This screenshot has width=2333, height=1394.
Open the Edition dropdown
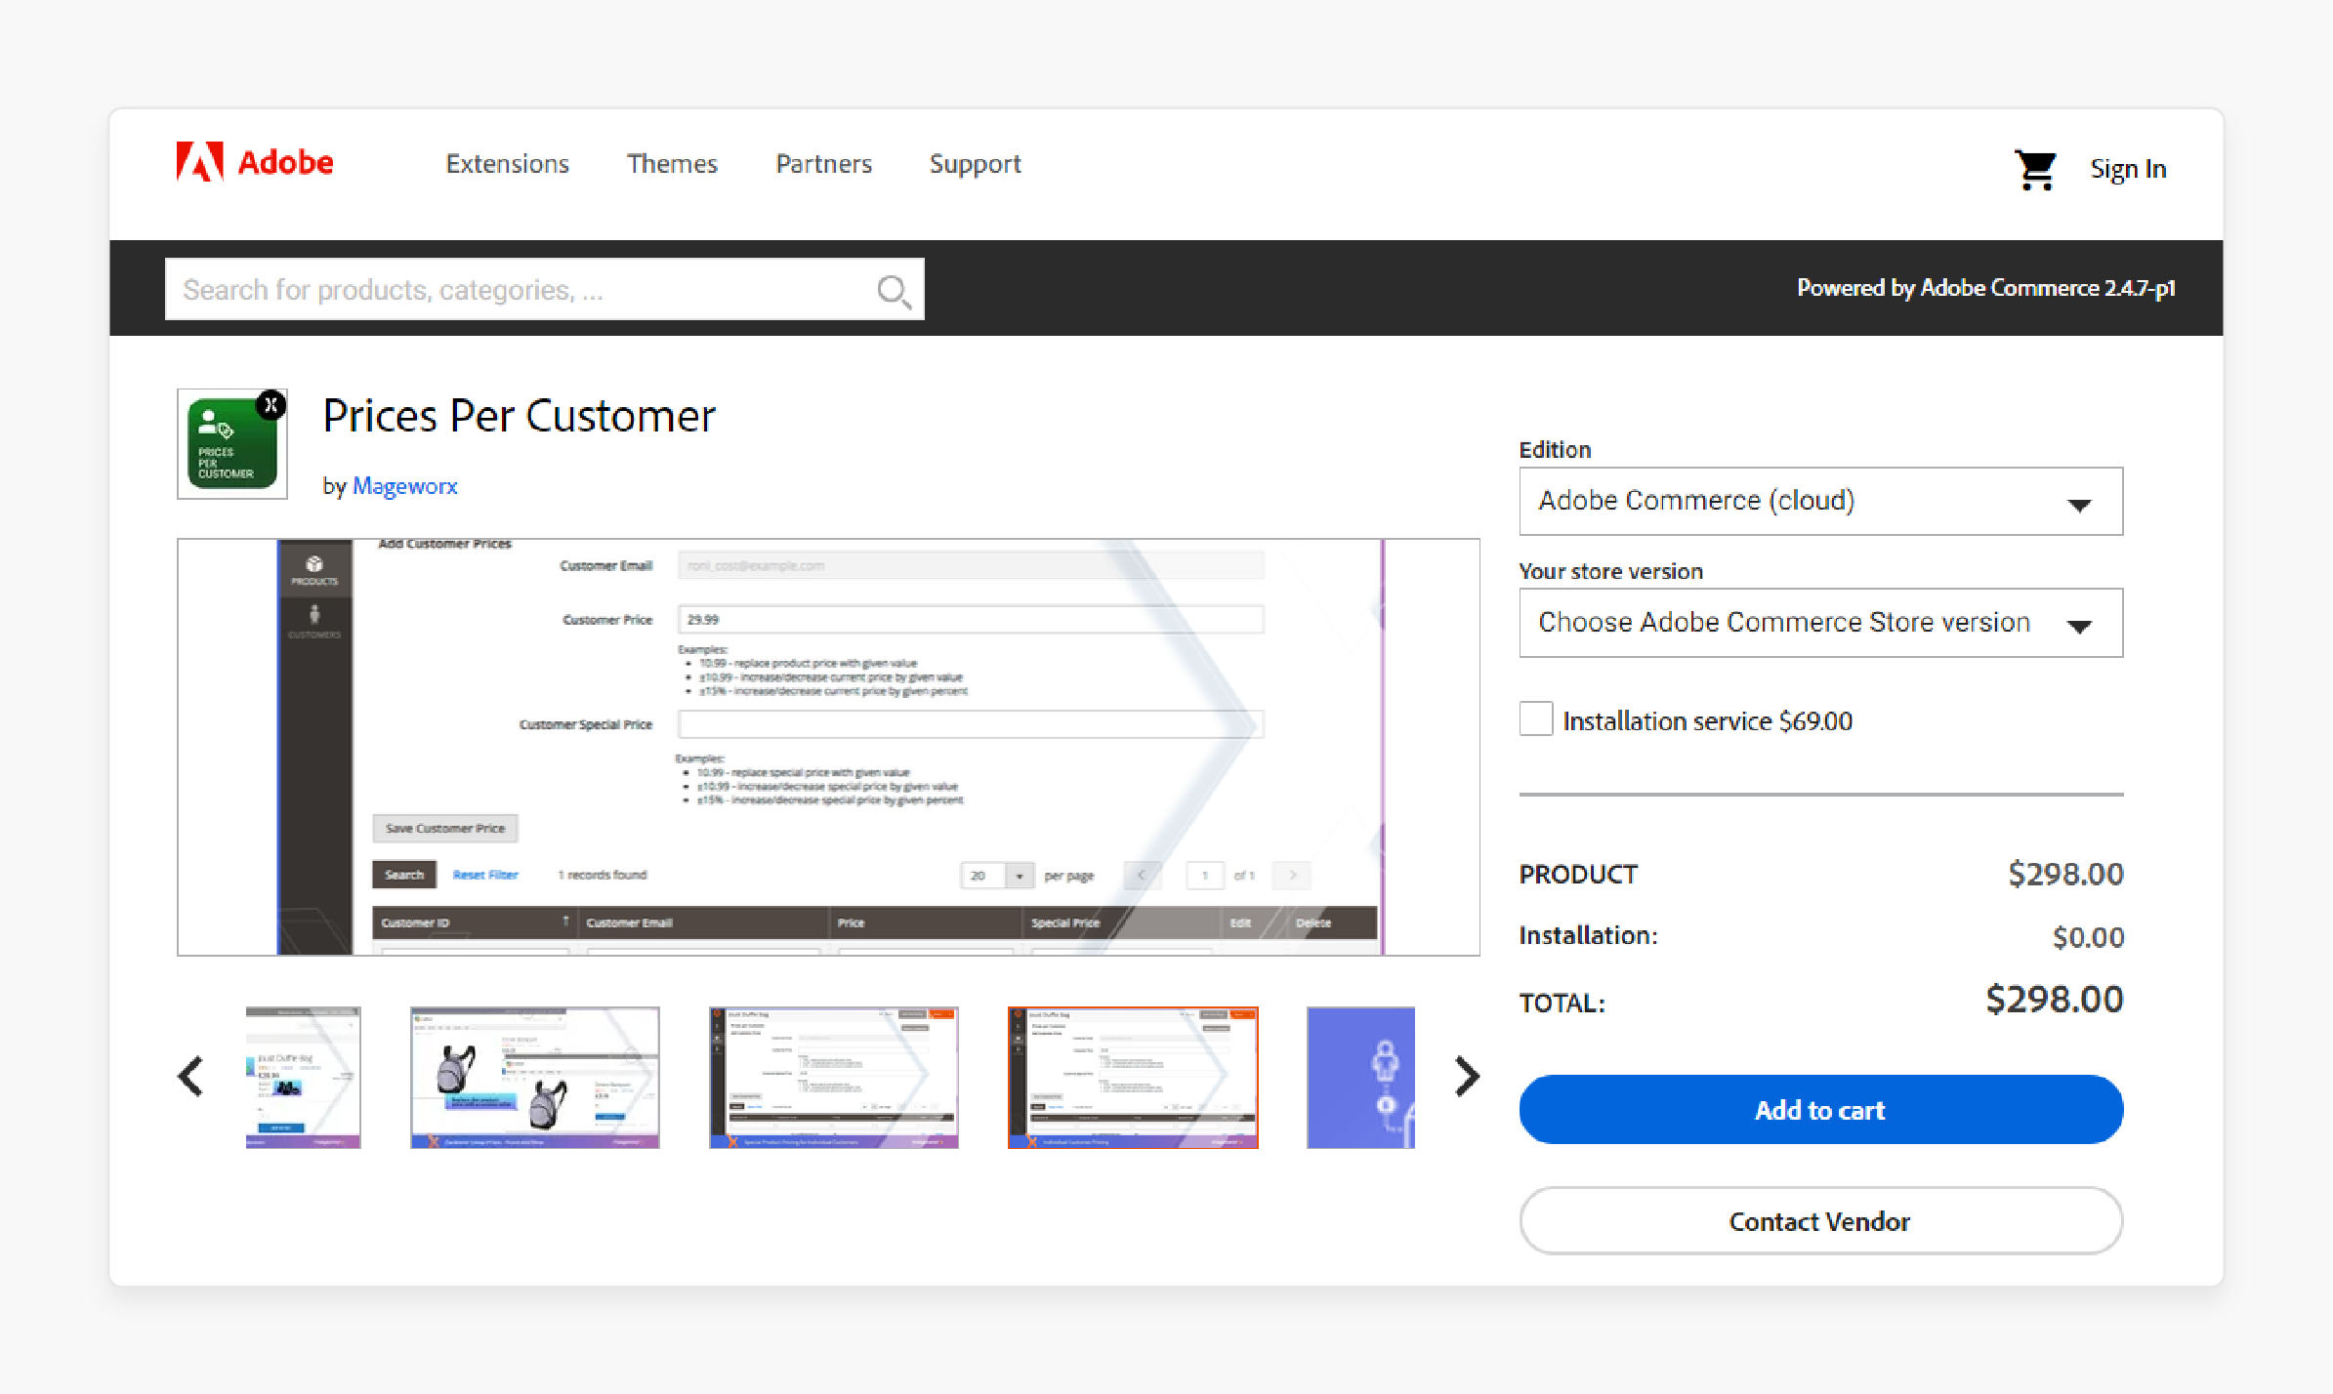pyautogui.click(x=1820, y=501)
